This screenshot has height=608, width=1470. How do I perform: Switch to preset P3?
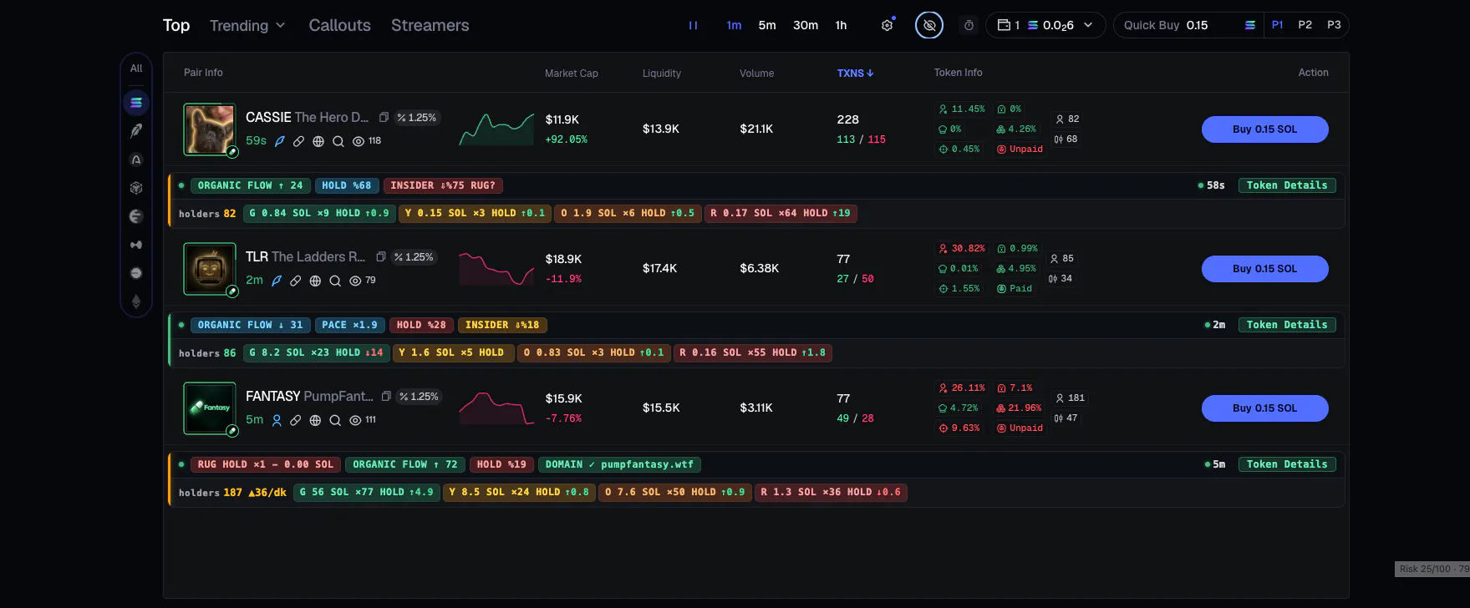click(x=1334, y=25)
